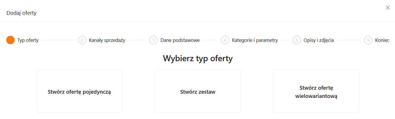Open the Kanały sprzedaży step label
The height and width of the screenshot is (119, 395).
point(107,40)
